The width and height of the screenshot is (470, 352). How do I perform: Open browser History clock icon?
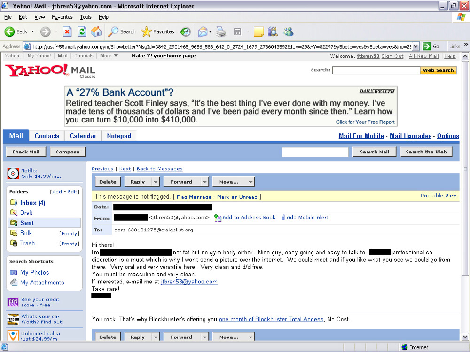tap(186, 31)
